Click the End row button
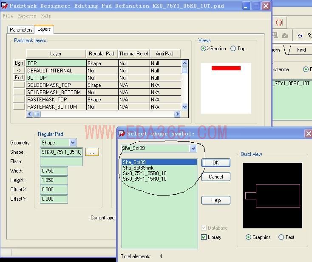Image resolution: width=312 pixels, height=262 pixels. click(x=19, y=78)
